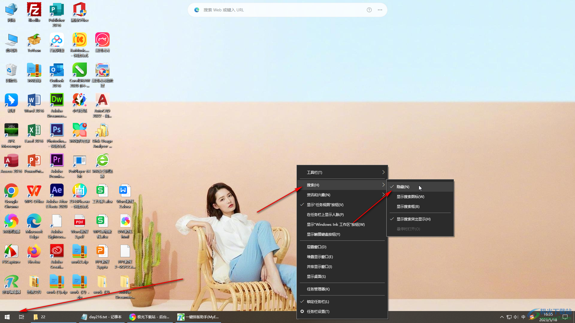The width and height of the screenshot is (575, 323).
Task: Expand the 资讯和兴趣(N) submenu
Action: [x=342, y=195]
